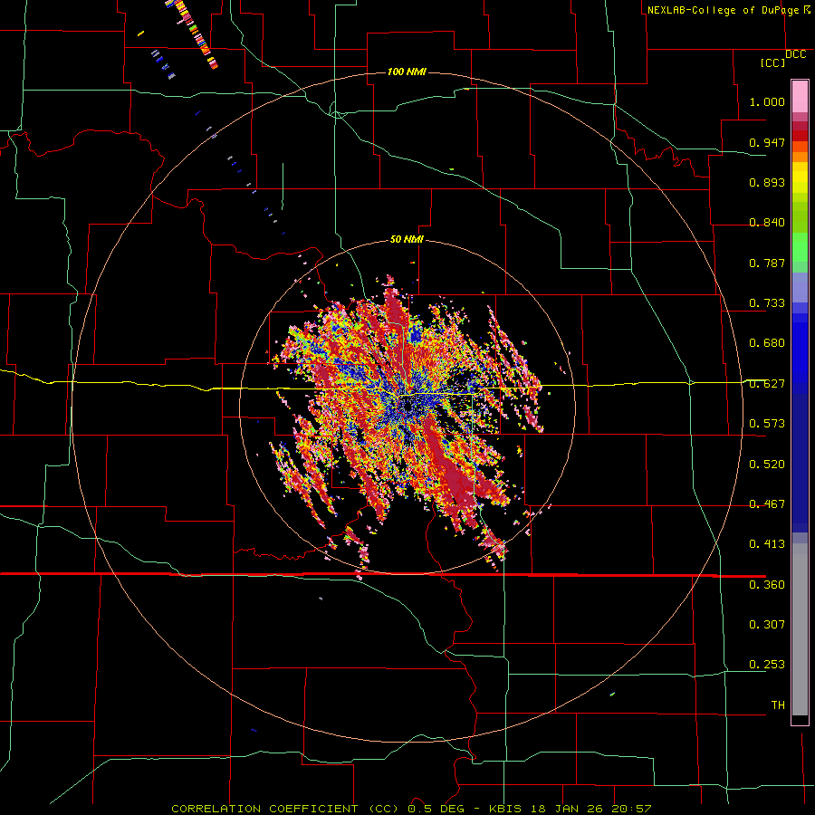Click the 0.680 legend value
This screenshot has width=815, height=815.
[x=767, y=343]
